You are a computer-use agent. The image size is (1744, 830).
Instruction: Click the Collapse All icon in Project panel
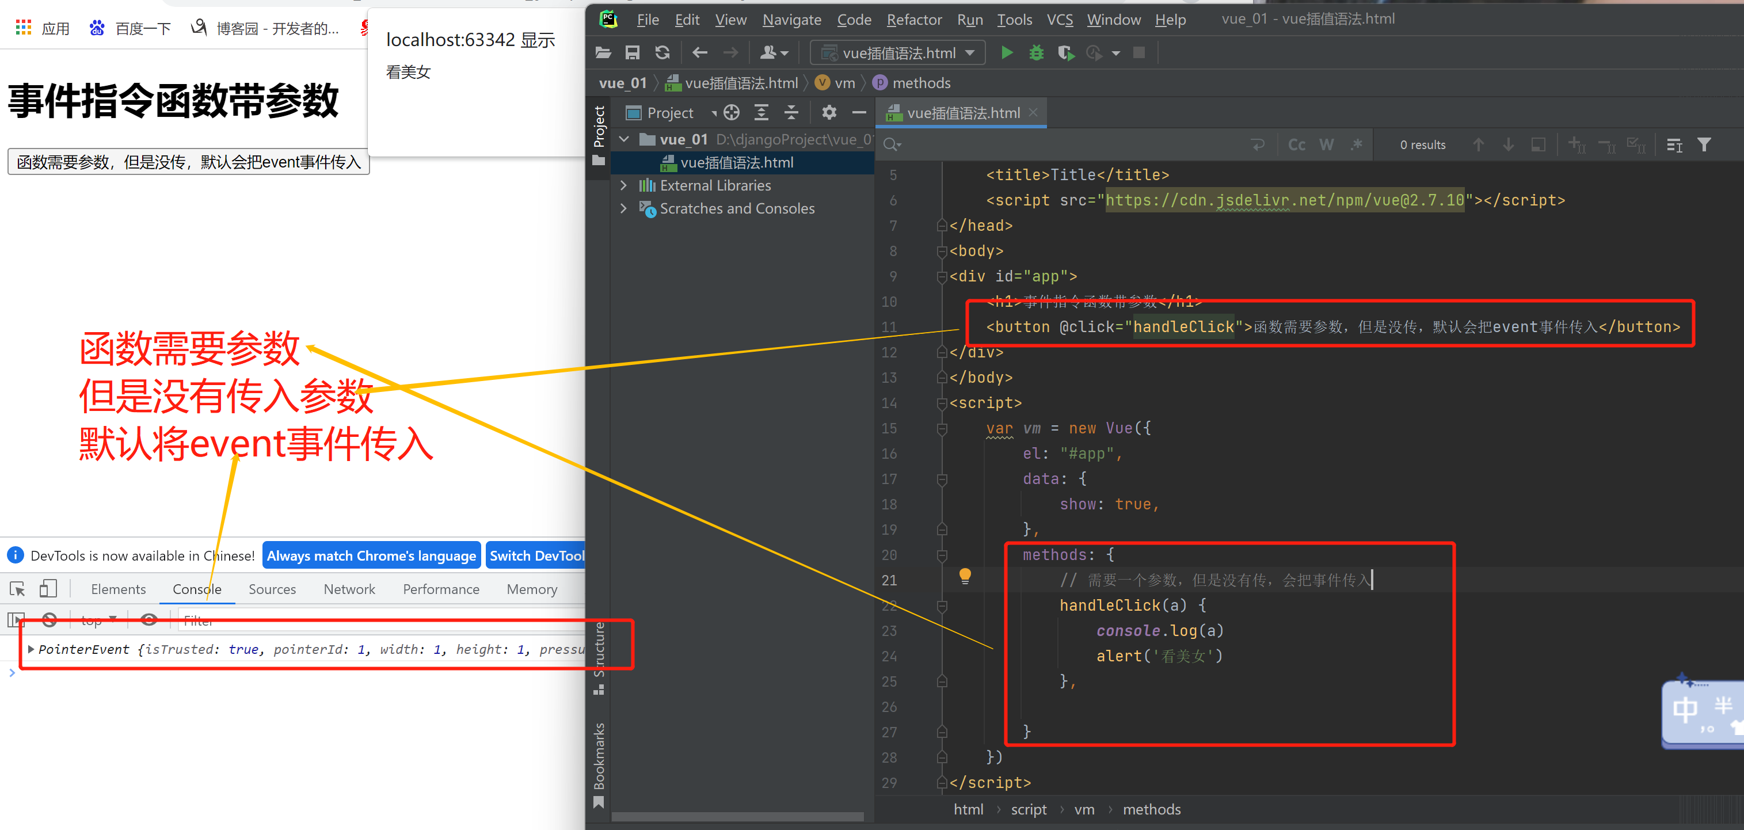point(791,112)
